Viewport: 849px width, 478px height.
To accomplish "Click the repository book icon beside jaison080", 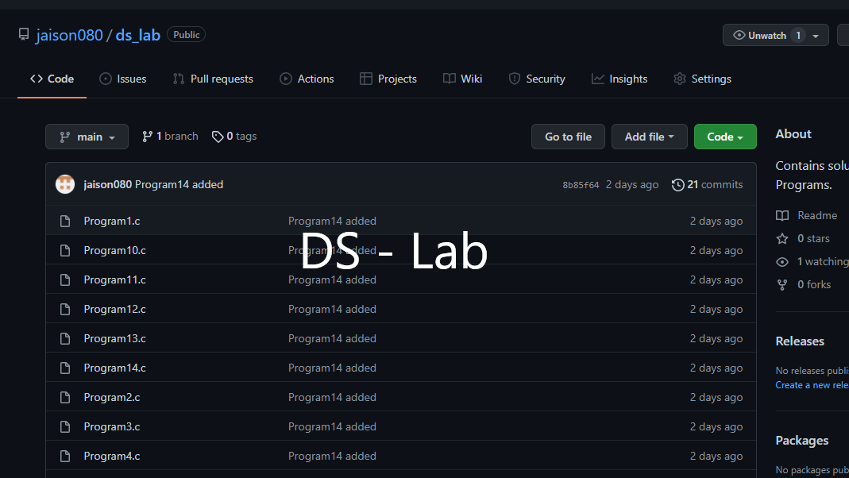I will (24, 35).
